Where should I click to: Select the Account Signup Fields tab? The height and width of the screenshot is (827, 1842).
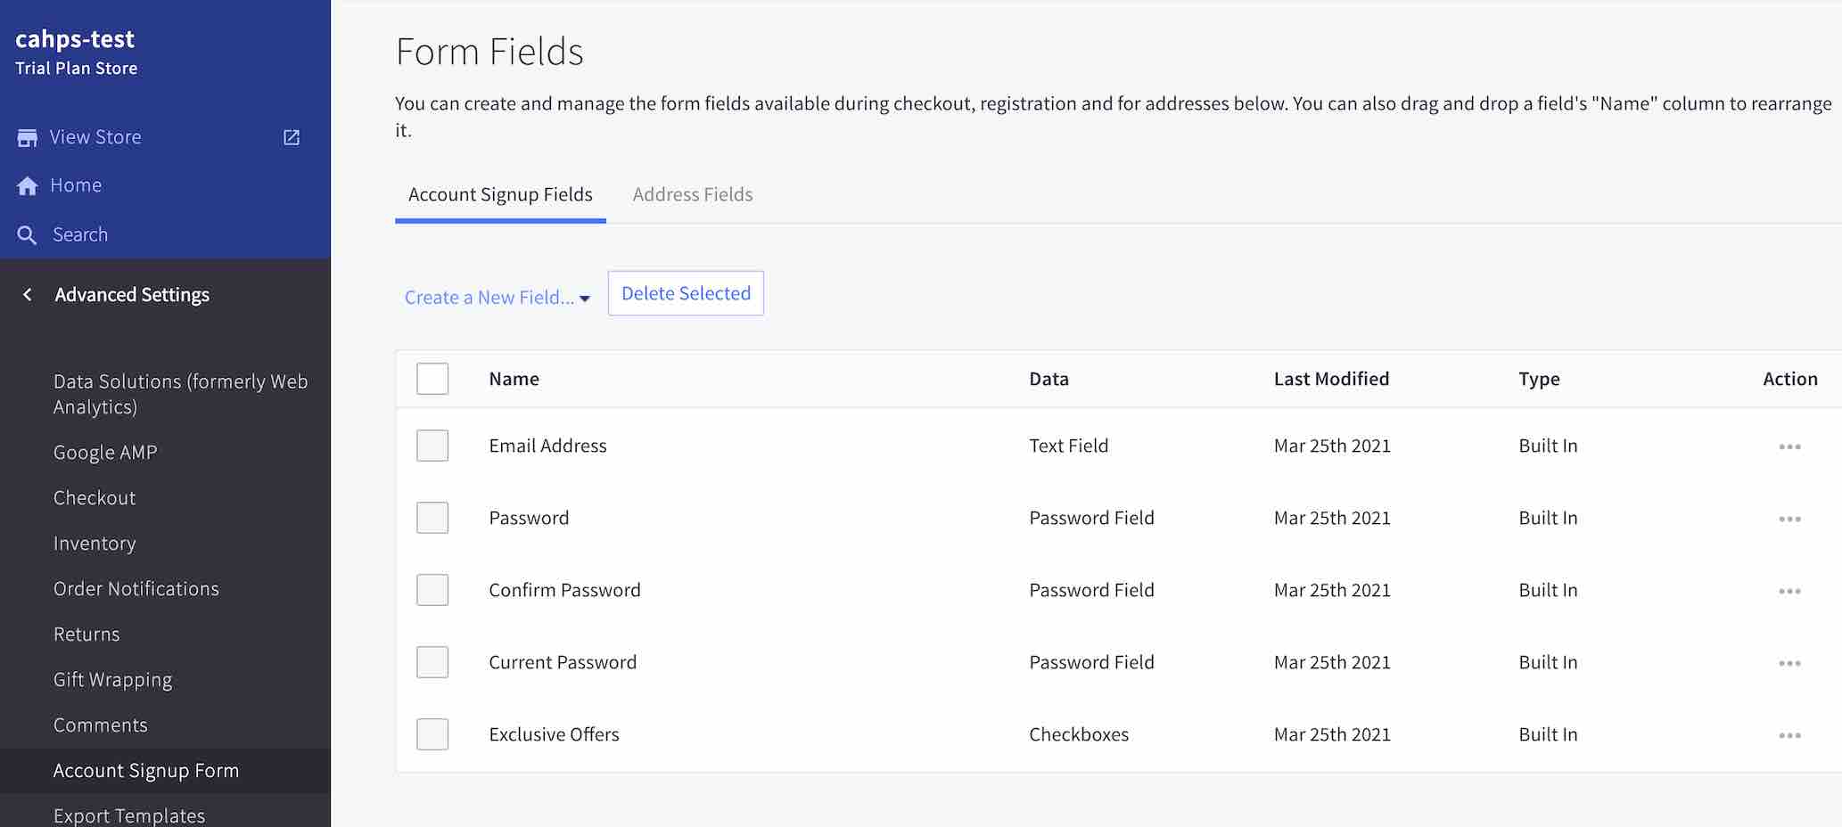tap(499, 194)
